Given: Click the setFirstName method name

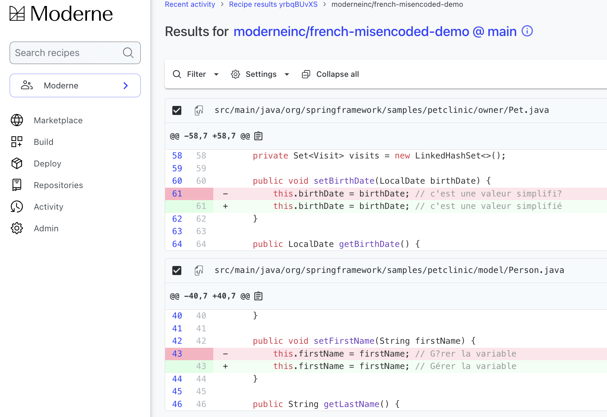Looking at the screenshot, I should pos(344,341).
